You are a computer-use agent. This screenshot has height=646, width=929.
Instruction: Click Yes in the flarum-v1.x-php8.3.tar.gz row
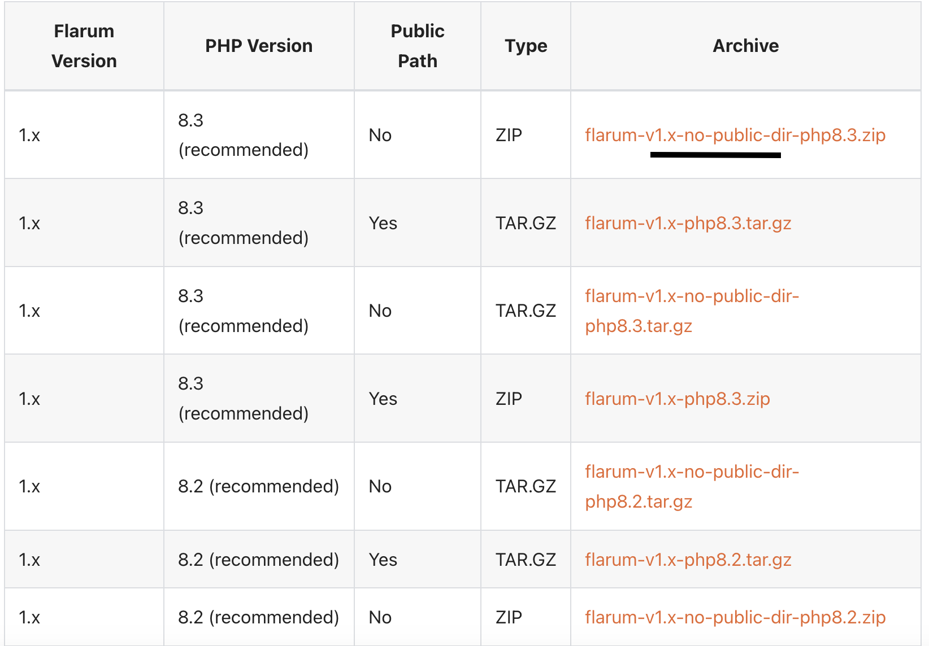click(383, 223)
